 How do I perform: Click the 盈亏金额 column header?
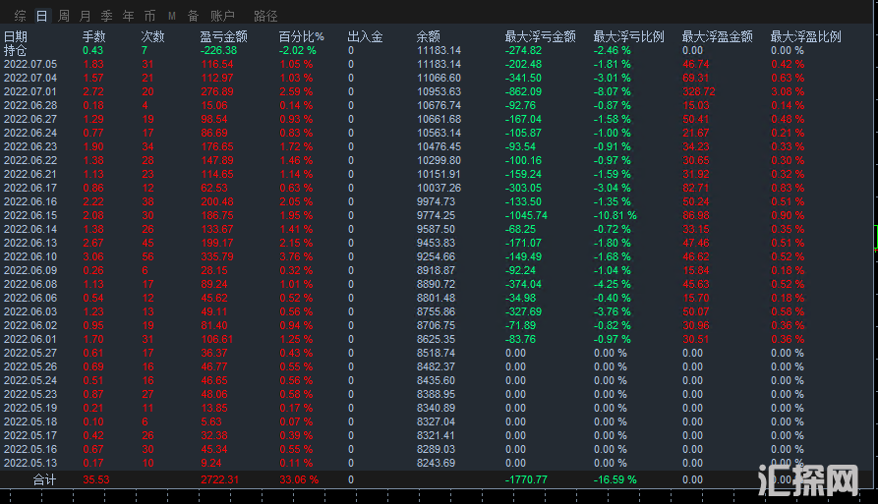tap(222, 37)
